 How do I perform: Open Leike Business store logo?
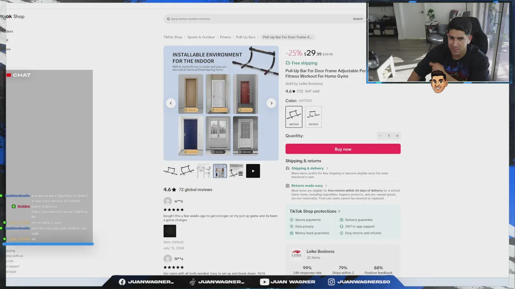point(296,254)
